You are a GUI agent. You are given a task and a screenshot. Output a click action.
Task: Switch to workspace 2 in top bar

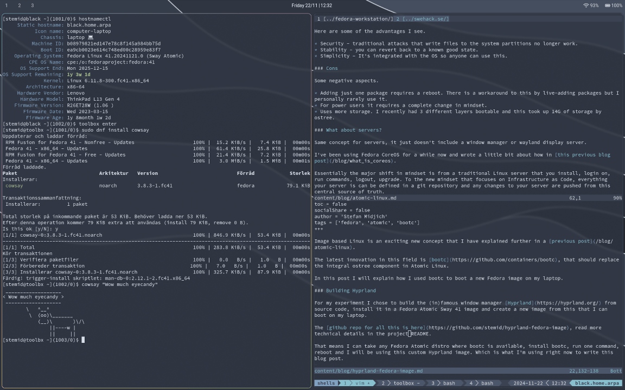[19, 5]
